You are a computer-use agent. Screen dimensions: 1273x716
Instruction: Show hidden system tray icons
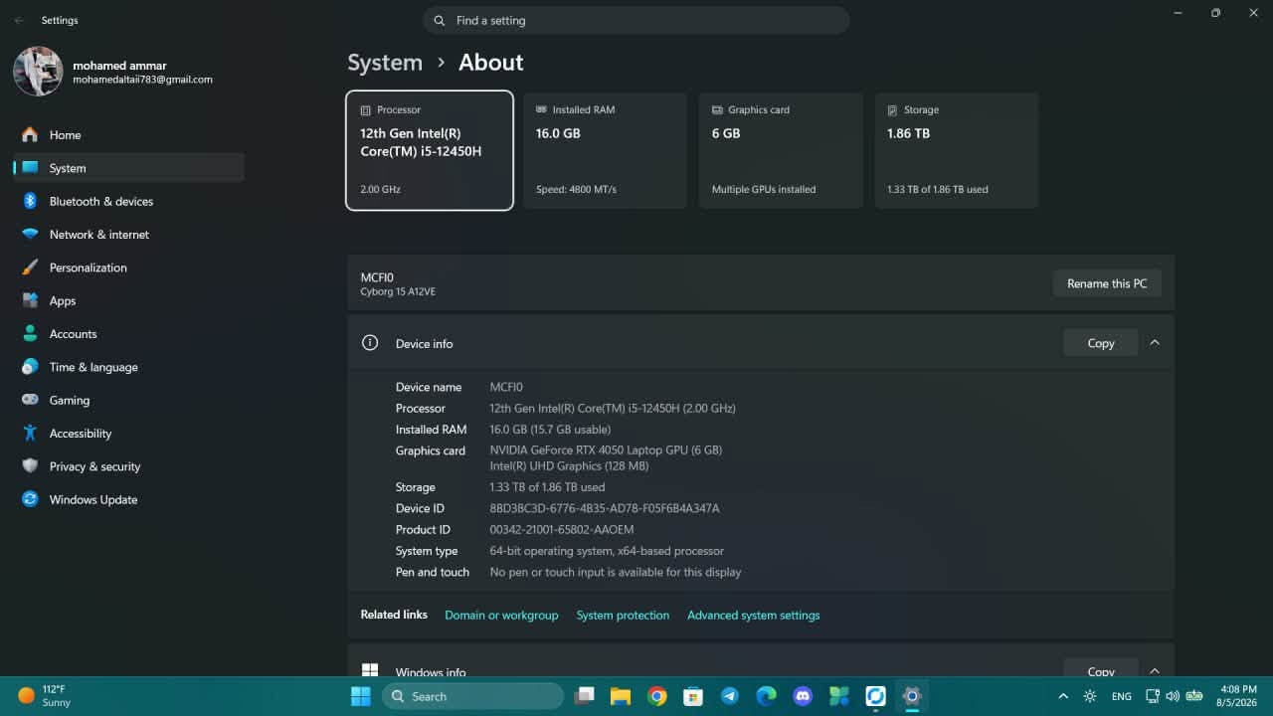pyautogui.click(x=1063, y=696)
